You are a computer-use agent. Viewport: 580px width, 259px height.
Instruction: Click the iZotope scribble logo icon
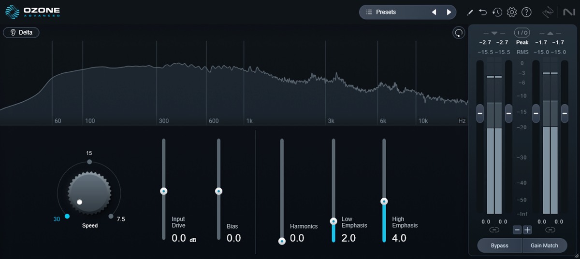click(548, 12)
